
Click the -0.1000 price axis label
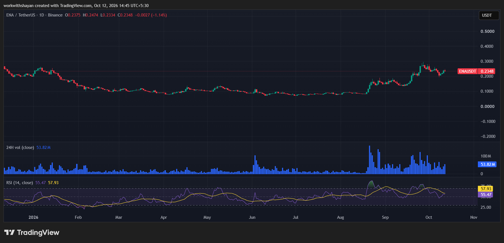(x=487, y=122)
